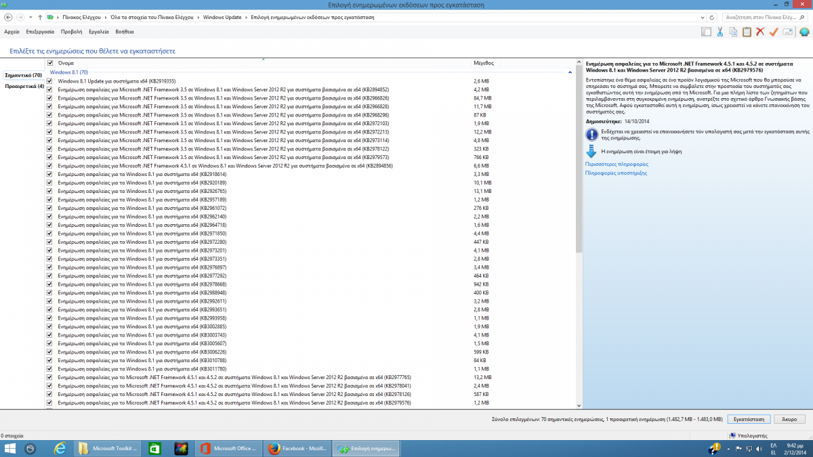The height and width of the screenshot is (457, 813).
Task: Open the Προβολή menu
Action: (71, 32)
